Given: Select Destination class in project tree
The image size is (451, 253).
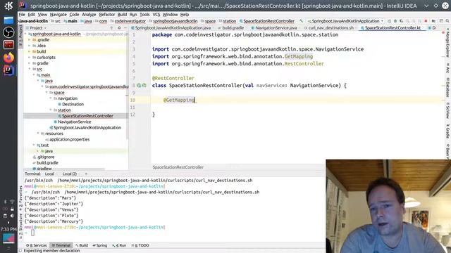Looking at the screenshot, I should point(73,104).
